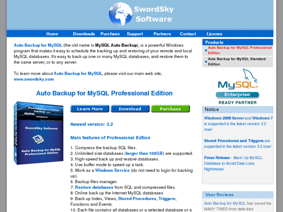Open the Partners navigation item

pos(162,34)
